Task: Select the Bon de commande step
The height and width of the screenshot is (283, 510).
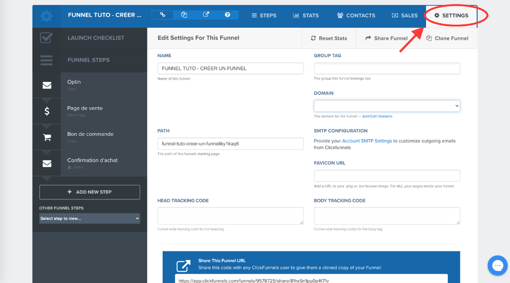Action: (x=90, y=137)
